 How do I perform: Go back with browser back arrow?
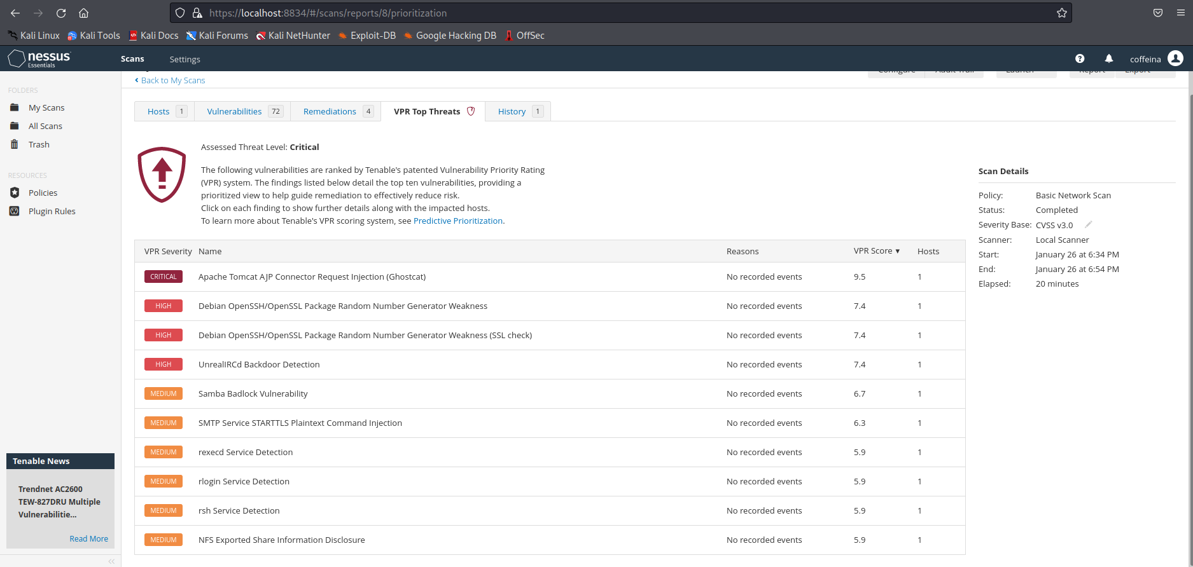15,13
